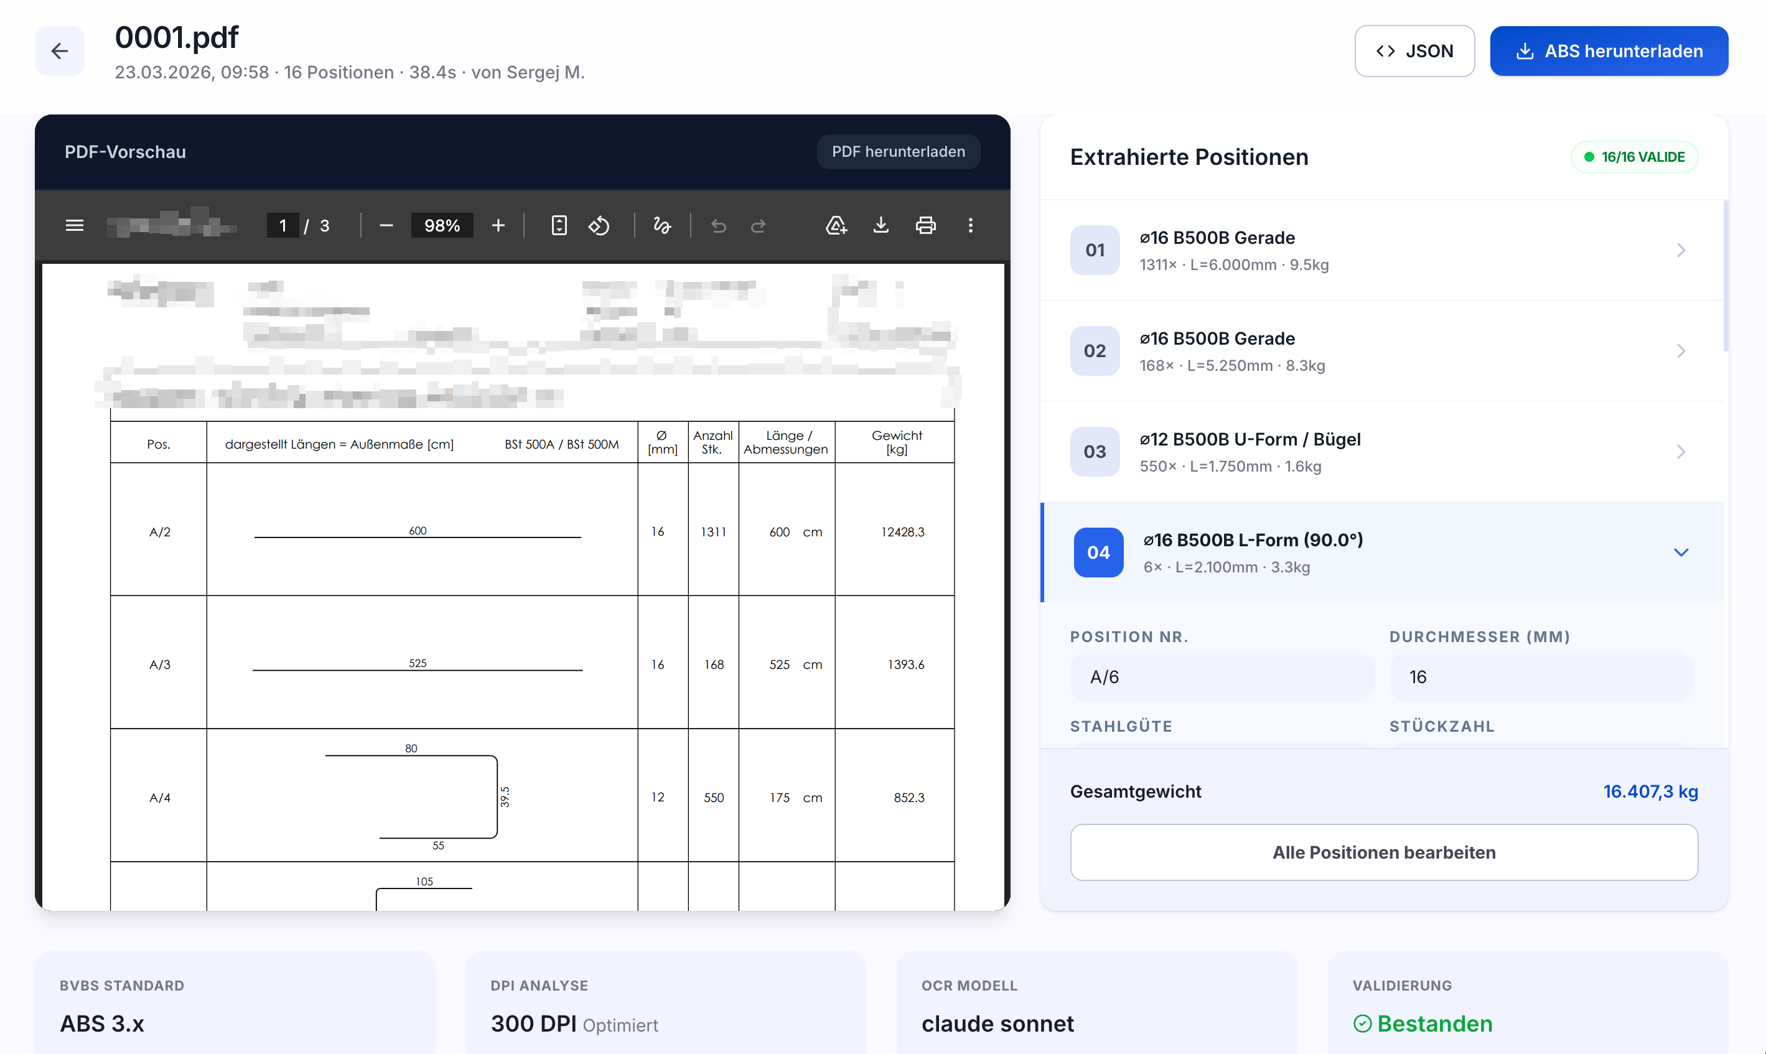Zoom out the PDF preview
The image size is (1766, 1054).
click(x=386, y=226)
